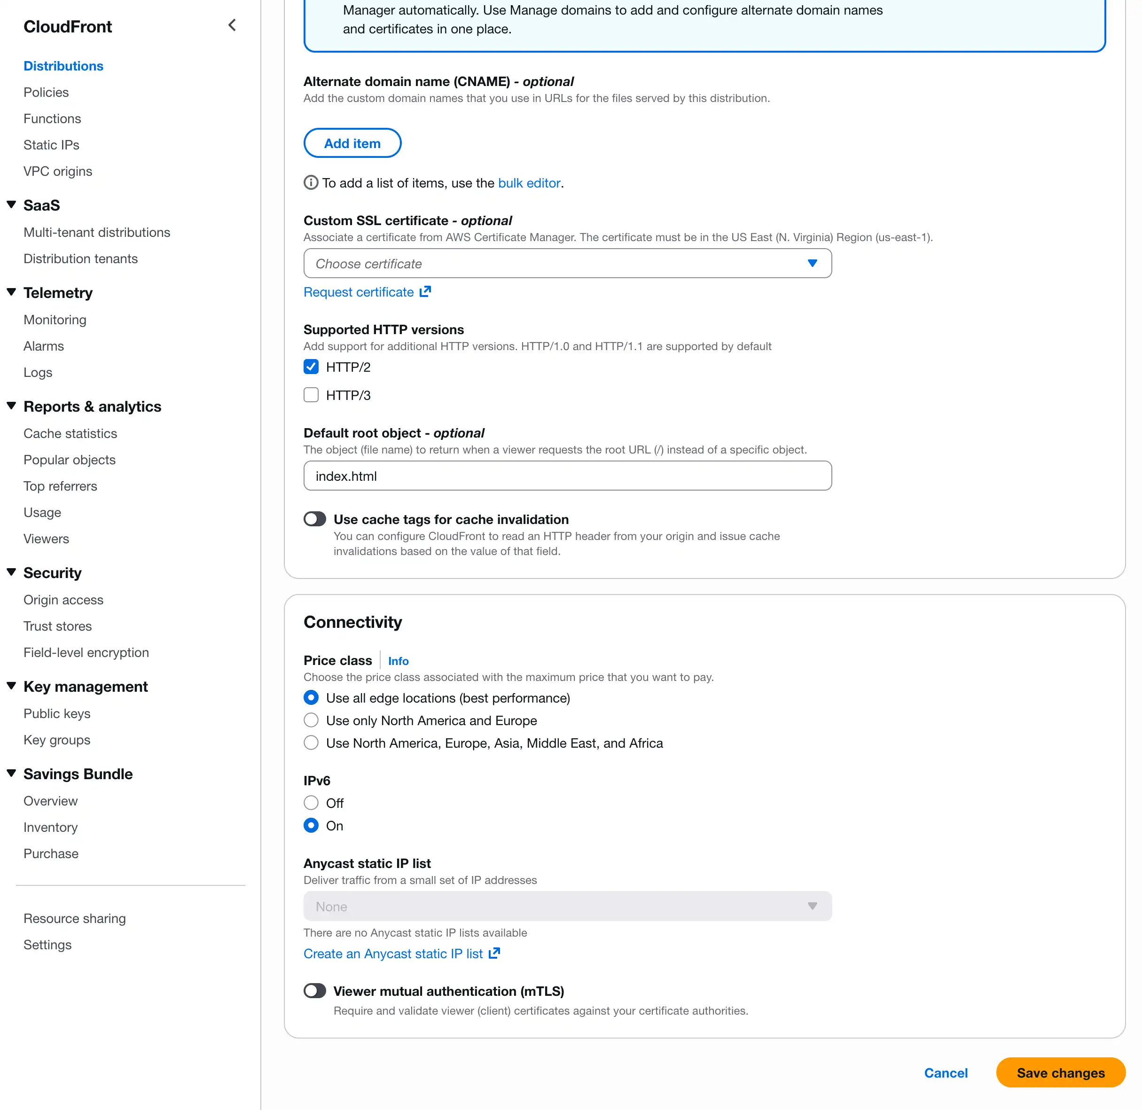
Task: Click the Default root object input field
Action: [567, 476]
